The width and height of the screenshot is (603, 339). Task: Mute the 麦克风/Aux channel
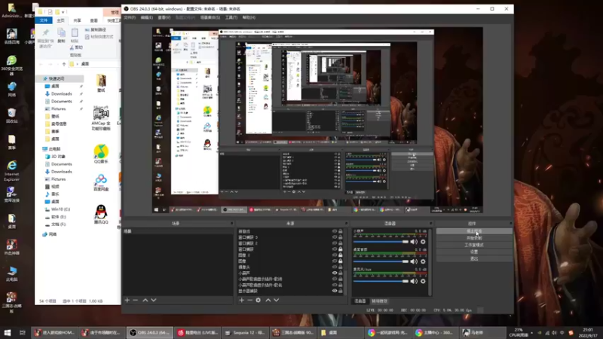click(414, 281)
